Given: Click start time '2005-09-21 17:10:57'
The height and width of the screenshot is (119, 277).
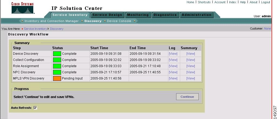Looking at the screenshot, I should click(106, 72).
